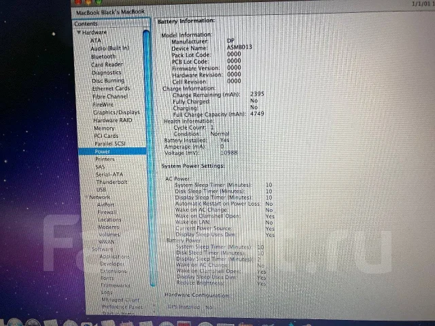The height and width of the screenshot is (326, 435).
Task: Select Parallel SCSI entry
Action: (x=110, y=144)
